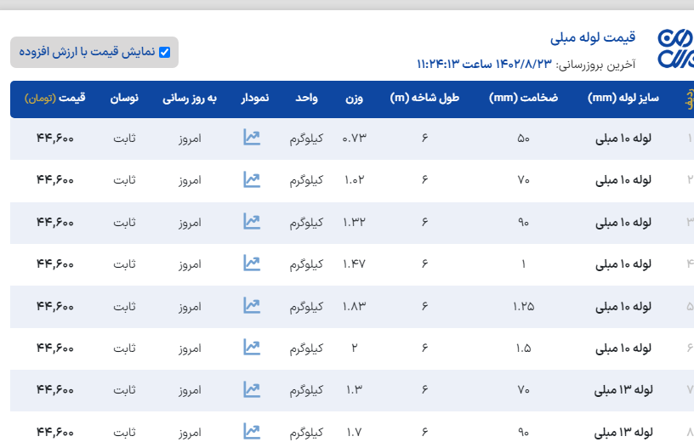Open chart icon for row with weight 1.02

(251, 179)
